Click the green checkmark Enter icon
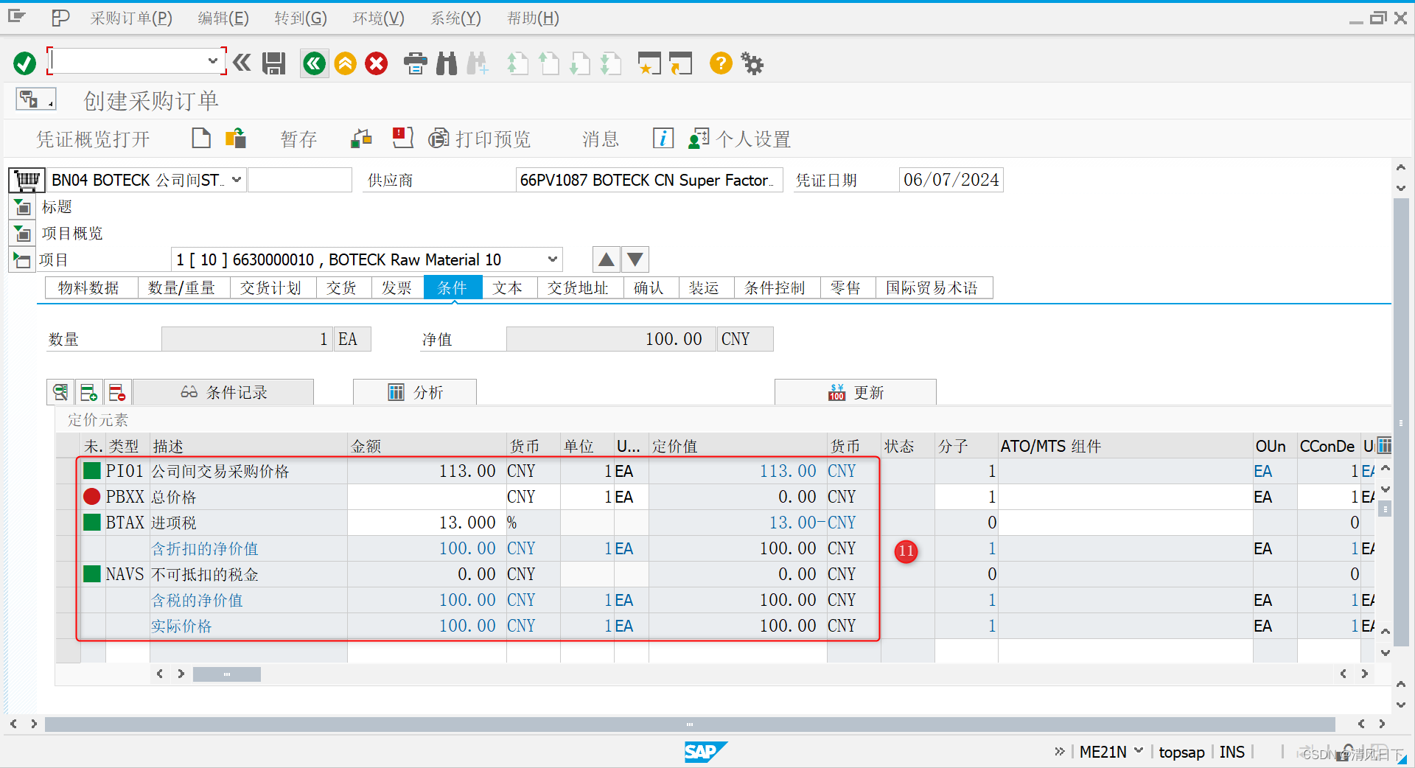The height and width of the screenshot is (768, 1415). tap(24, 63)
